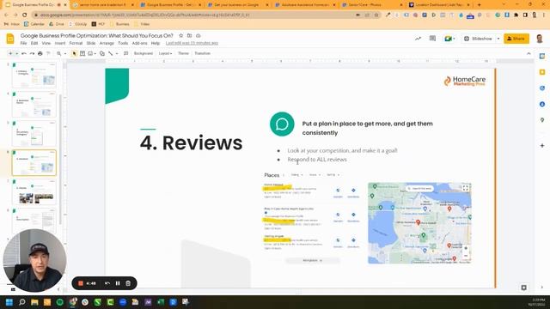The height and width of the screenshot is (309, 550).
Task: Expand the zoom level dropdown arrow
Action: click(x=65, y=53)
